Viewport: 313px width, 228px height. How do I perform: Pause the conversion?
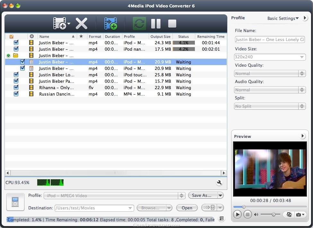(156, 24)
